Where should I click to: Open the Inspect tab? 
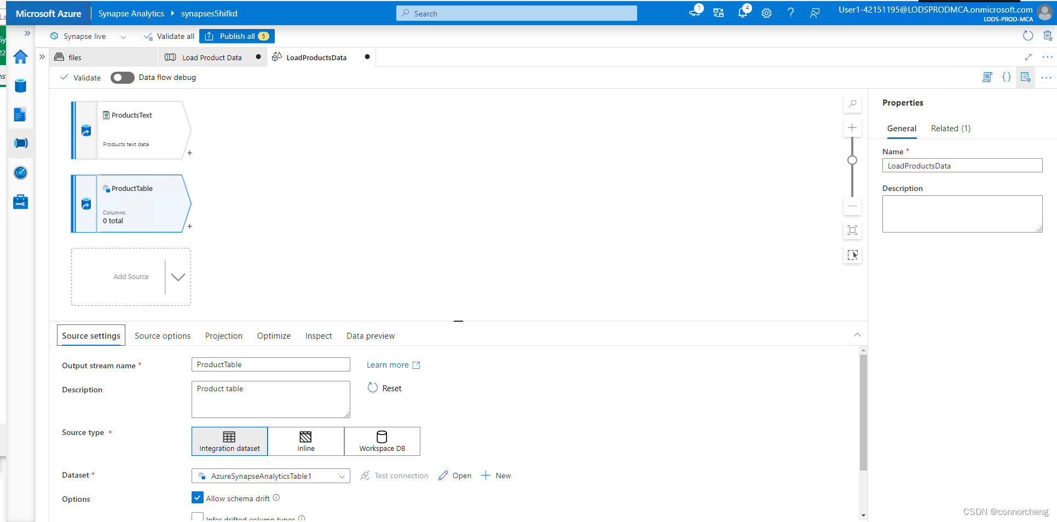click(x=319, y=336)
